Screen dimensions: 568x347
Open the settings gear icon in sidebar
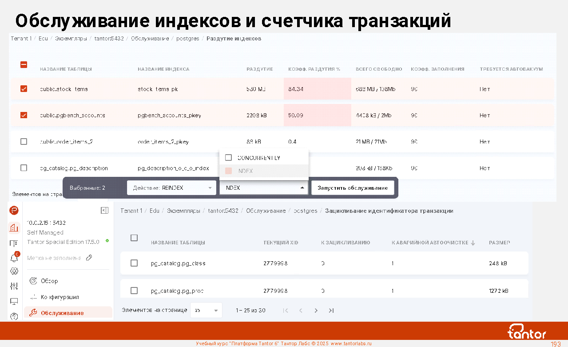[14, 271]
